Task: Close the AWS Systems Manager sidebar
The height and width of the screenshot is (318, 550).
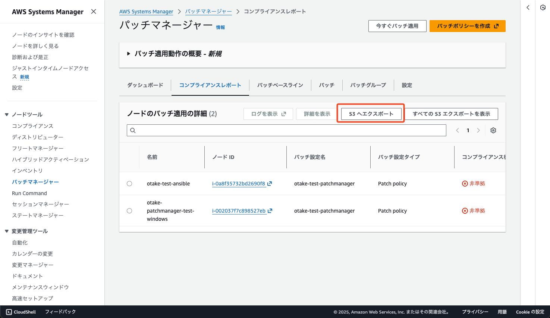Action: 94,12
